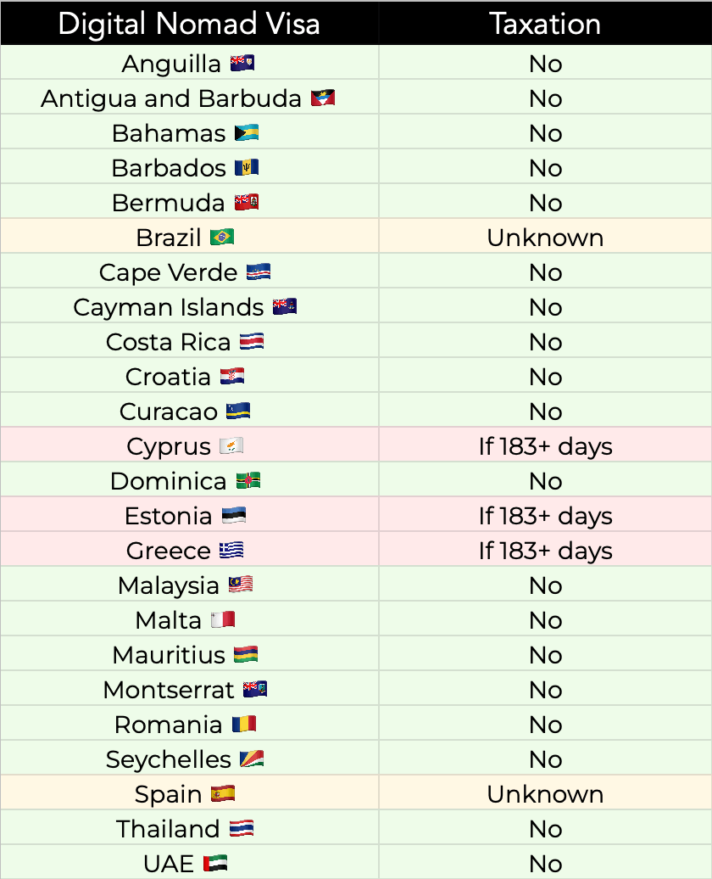The width and height of the screenshot is (712, 879).
Task: Click the Antigua and Barbuda flag
Action: pos(323,98)
